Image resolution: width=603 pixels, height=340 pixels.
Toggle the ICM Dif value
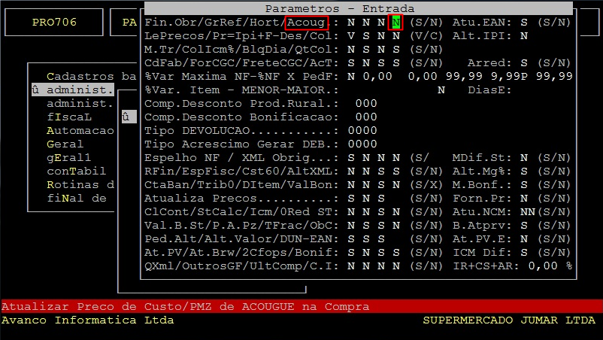coord(523,252)
